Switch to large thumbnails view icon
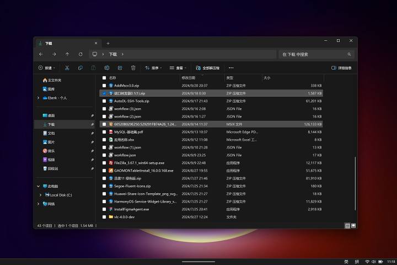397x265 pixels. point(353,225)
